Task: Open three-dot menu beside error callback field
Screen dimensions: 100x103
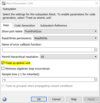Action: click(x=96, y=50)
